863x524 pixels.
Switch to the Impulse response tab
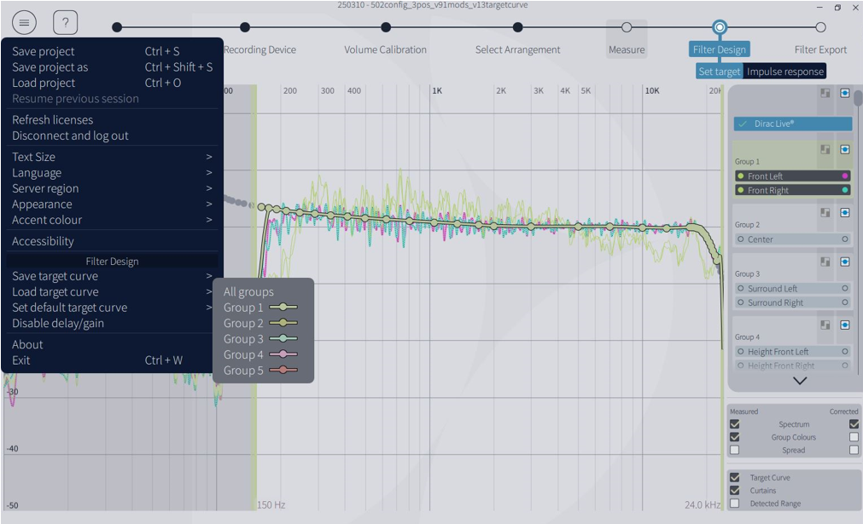click(x=784, y=72)
